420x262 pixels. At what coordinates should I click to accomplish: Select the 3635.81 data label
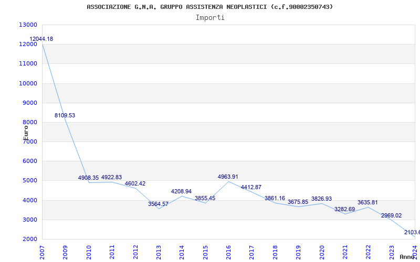pos(367,202)
